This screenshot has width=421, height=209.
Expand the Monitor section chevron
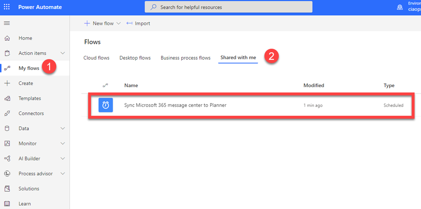[x=63, y=144]
